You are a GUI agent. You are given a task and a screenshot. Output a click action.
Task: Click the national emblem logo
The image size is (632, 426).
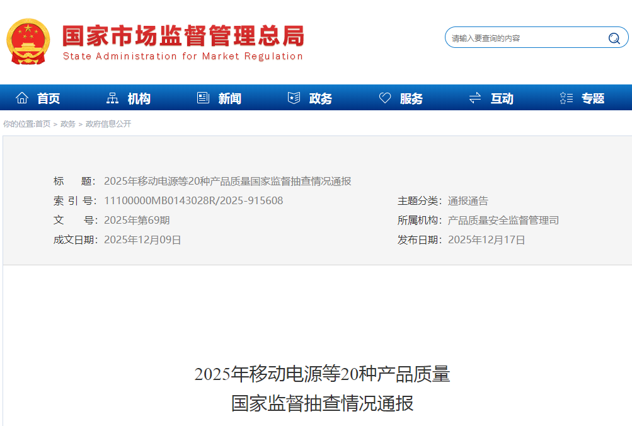point(28,42)
